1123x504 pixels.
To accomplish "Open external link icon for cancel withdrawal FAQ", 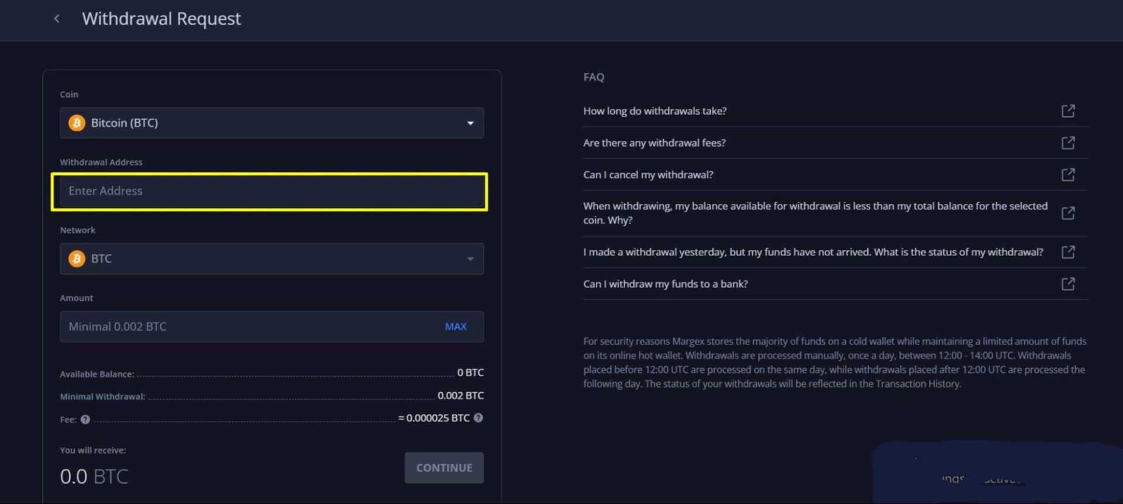I will pyautogui.click(x=1068, y=175).
